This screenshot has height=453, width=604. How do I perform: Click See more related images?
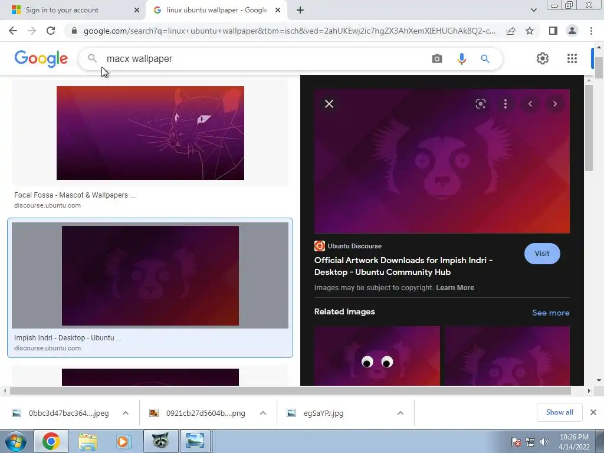(x=550, y=313)
